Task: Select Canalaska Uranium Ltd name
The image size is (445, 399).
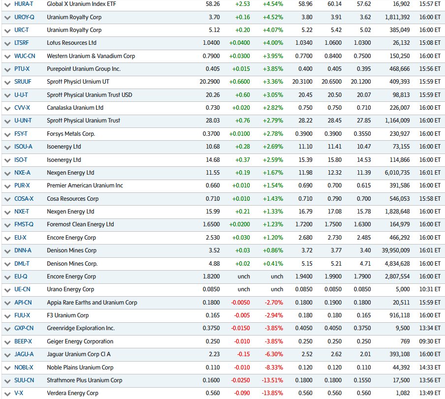Action: [75, 108]
